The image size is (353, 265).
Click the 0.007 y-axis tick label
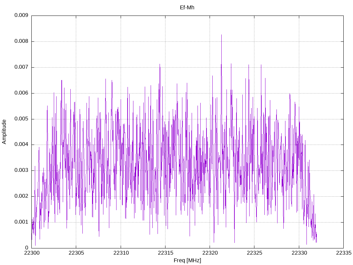(21, 67)
